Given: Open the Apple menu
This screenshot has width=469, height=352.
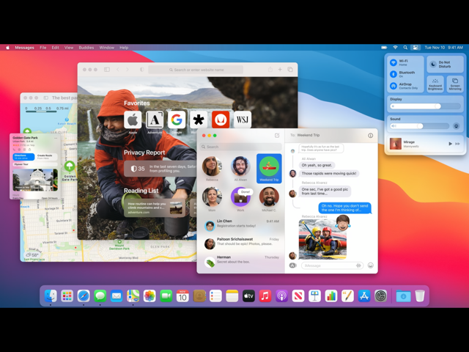Looking at the screenshot, I should point(8,48).
